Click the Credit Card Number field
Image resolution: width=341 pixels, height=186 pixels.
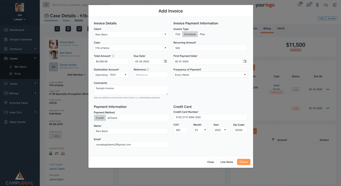(210, 117)
